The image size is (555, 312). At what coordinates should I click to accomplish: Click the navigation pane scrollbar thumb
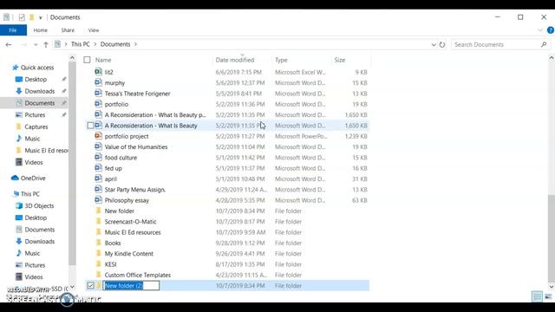pos(72,164)
